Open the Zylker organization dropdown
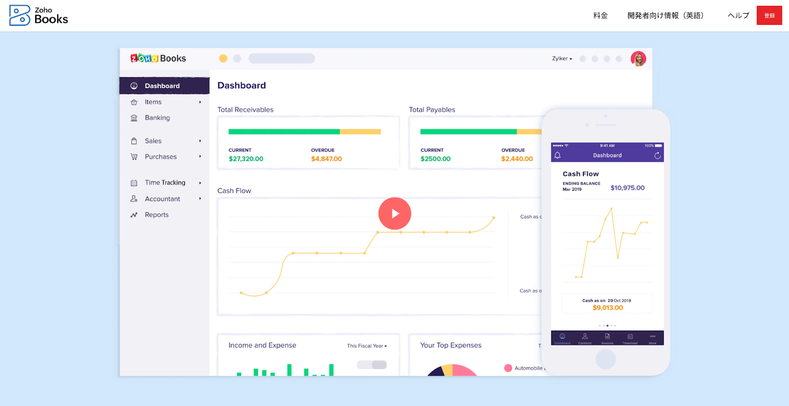The height and width of the screenshot is (406, 789). coord(562,59)
